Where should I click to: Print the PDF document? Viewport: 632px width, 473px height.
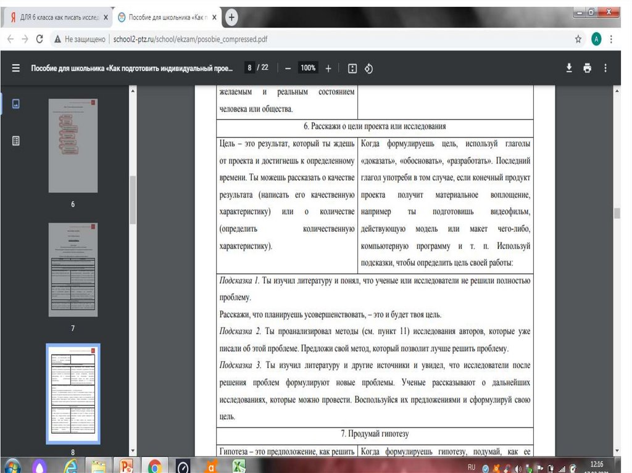click(587, 68)
